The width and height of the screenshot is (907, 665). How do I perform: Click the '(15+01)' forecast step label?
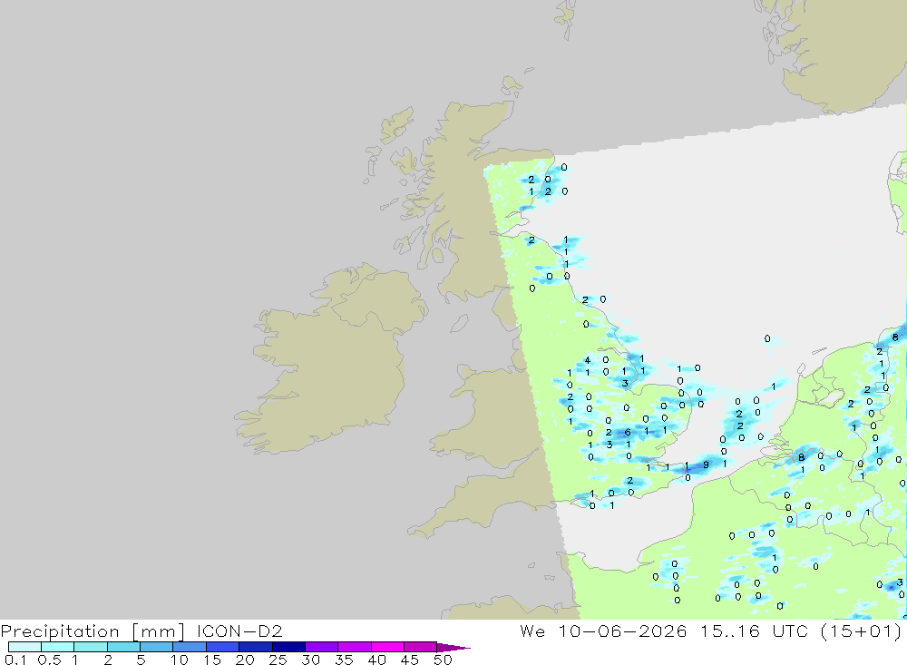(862, 631)
